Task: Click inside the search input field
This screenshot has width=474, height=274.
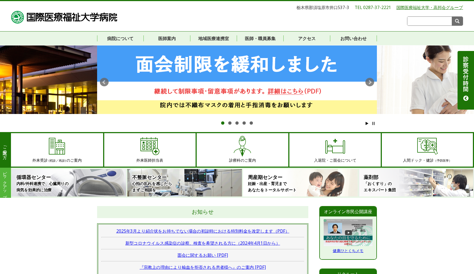Action: (x=429, y=21)
